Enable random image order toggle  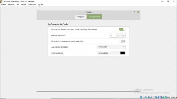(x=122, y=41)
